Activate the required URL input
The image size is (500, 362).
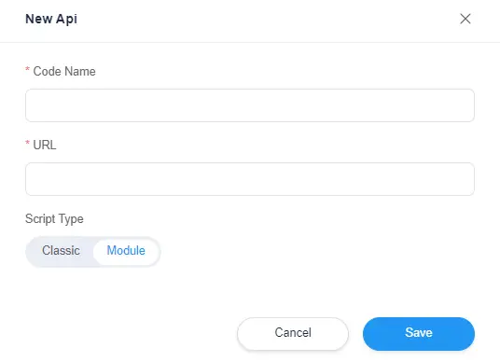[250, 179]
